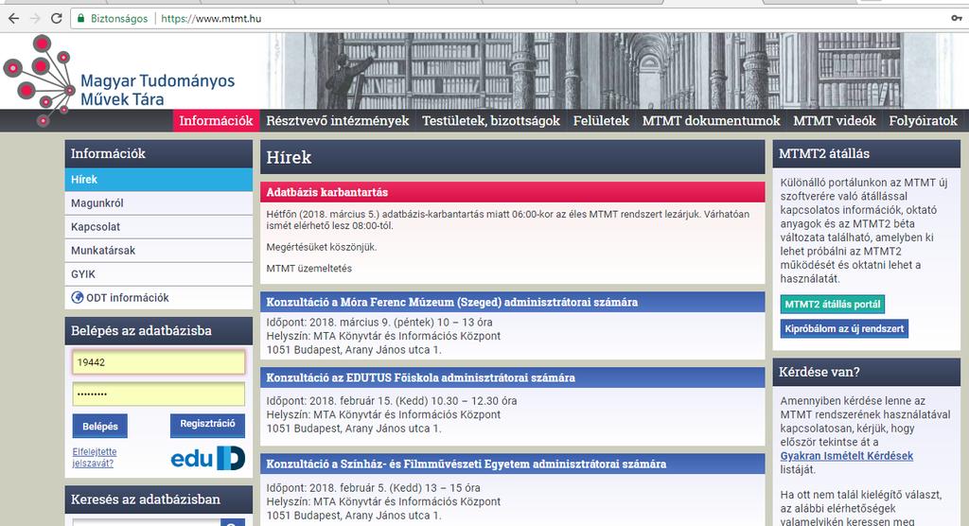Select Munkatársak in the sidebar
969x526 pixels.
pos(159,251)
